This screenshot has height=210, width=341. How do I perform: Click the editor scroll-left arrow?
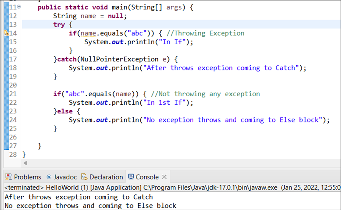[25, 163]
